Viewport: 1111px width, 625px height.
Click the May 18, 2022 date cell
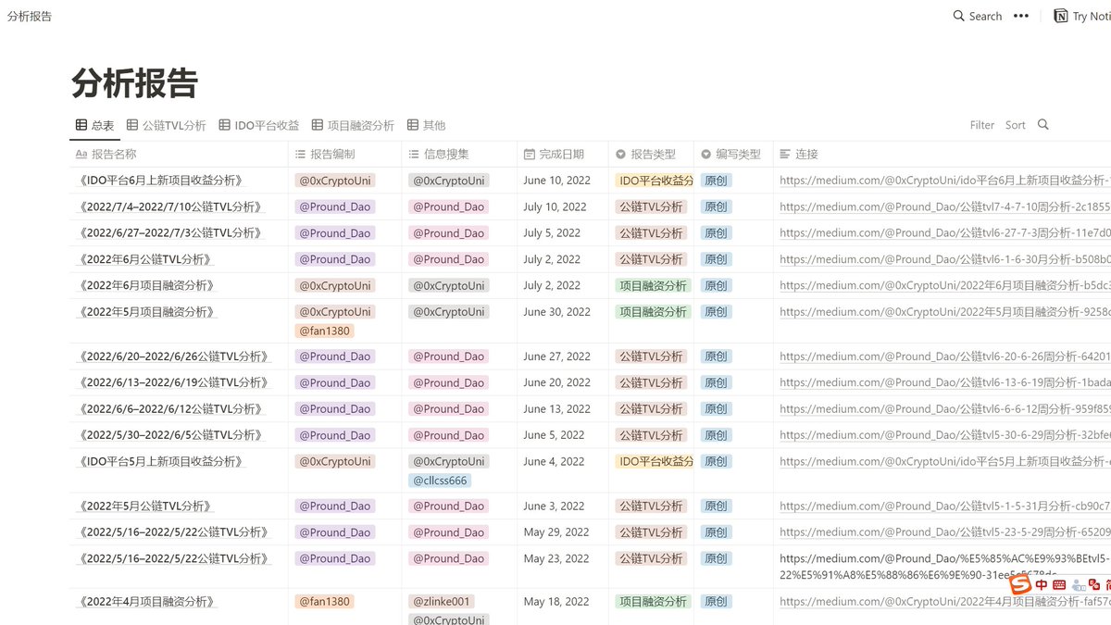555,602
